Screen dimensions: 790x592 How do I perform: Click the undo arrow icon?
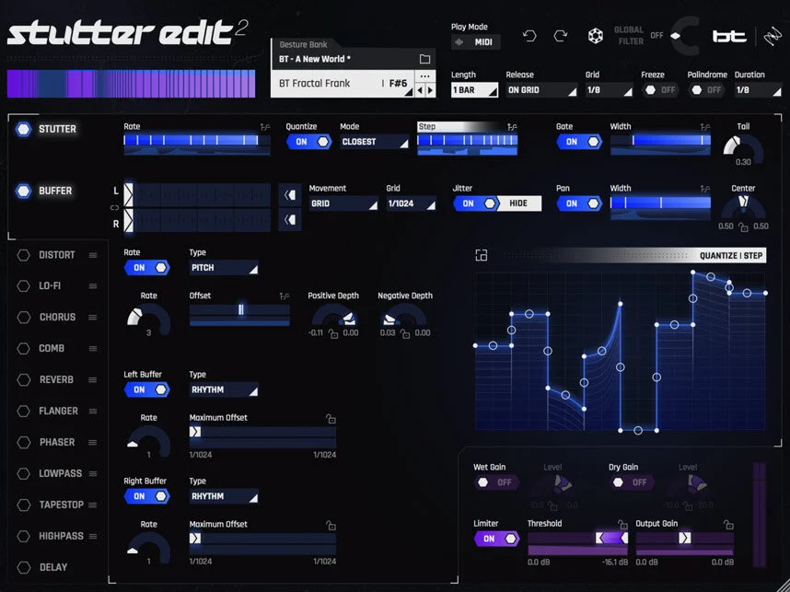[529, 35]
